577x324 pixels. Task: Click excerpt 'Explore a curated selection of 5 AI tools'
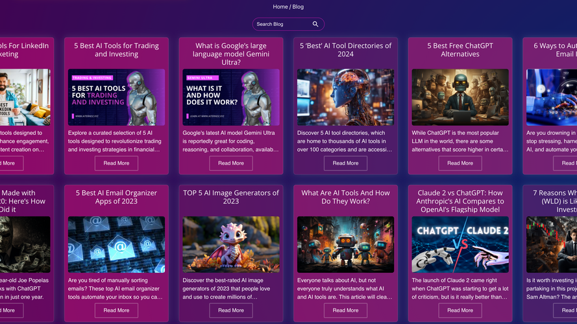point(116,141)
